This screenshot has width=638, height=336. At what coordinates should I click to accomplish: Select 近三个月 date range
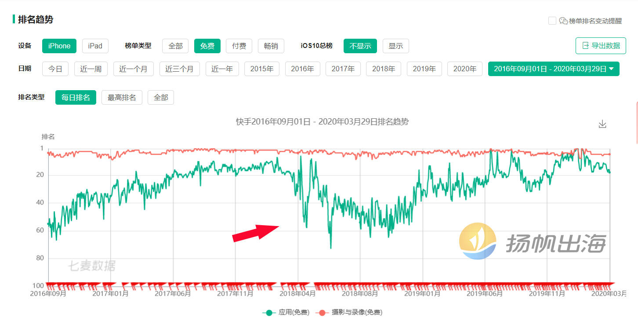coord(179,69)
